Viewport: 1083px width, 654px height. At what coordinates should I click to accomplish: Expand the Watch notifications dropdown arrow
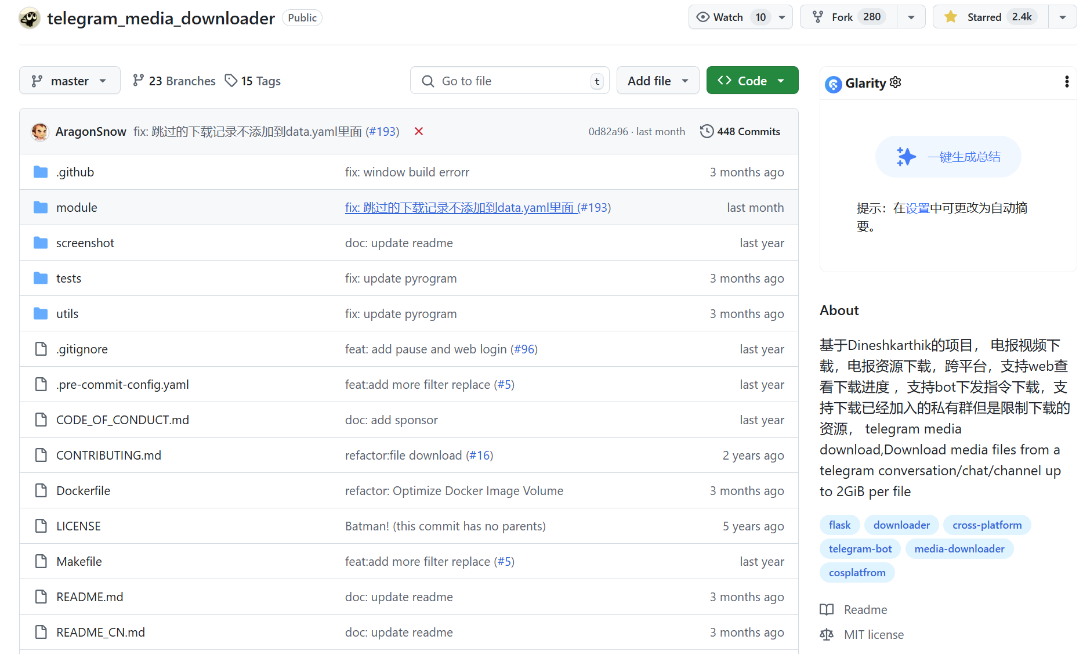[782, 17]
